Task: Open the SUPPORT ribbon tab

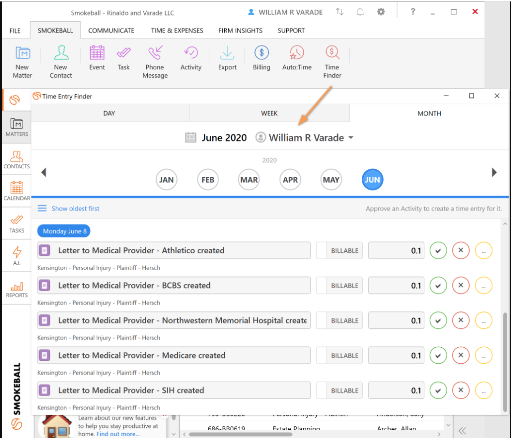Action: point(291,31)
